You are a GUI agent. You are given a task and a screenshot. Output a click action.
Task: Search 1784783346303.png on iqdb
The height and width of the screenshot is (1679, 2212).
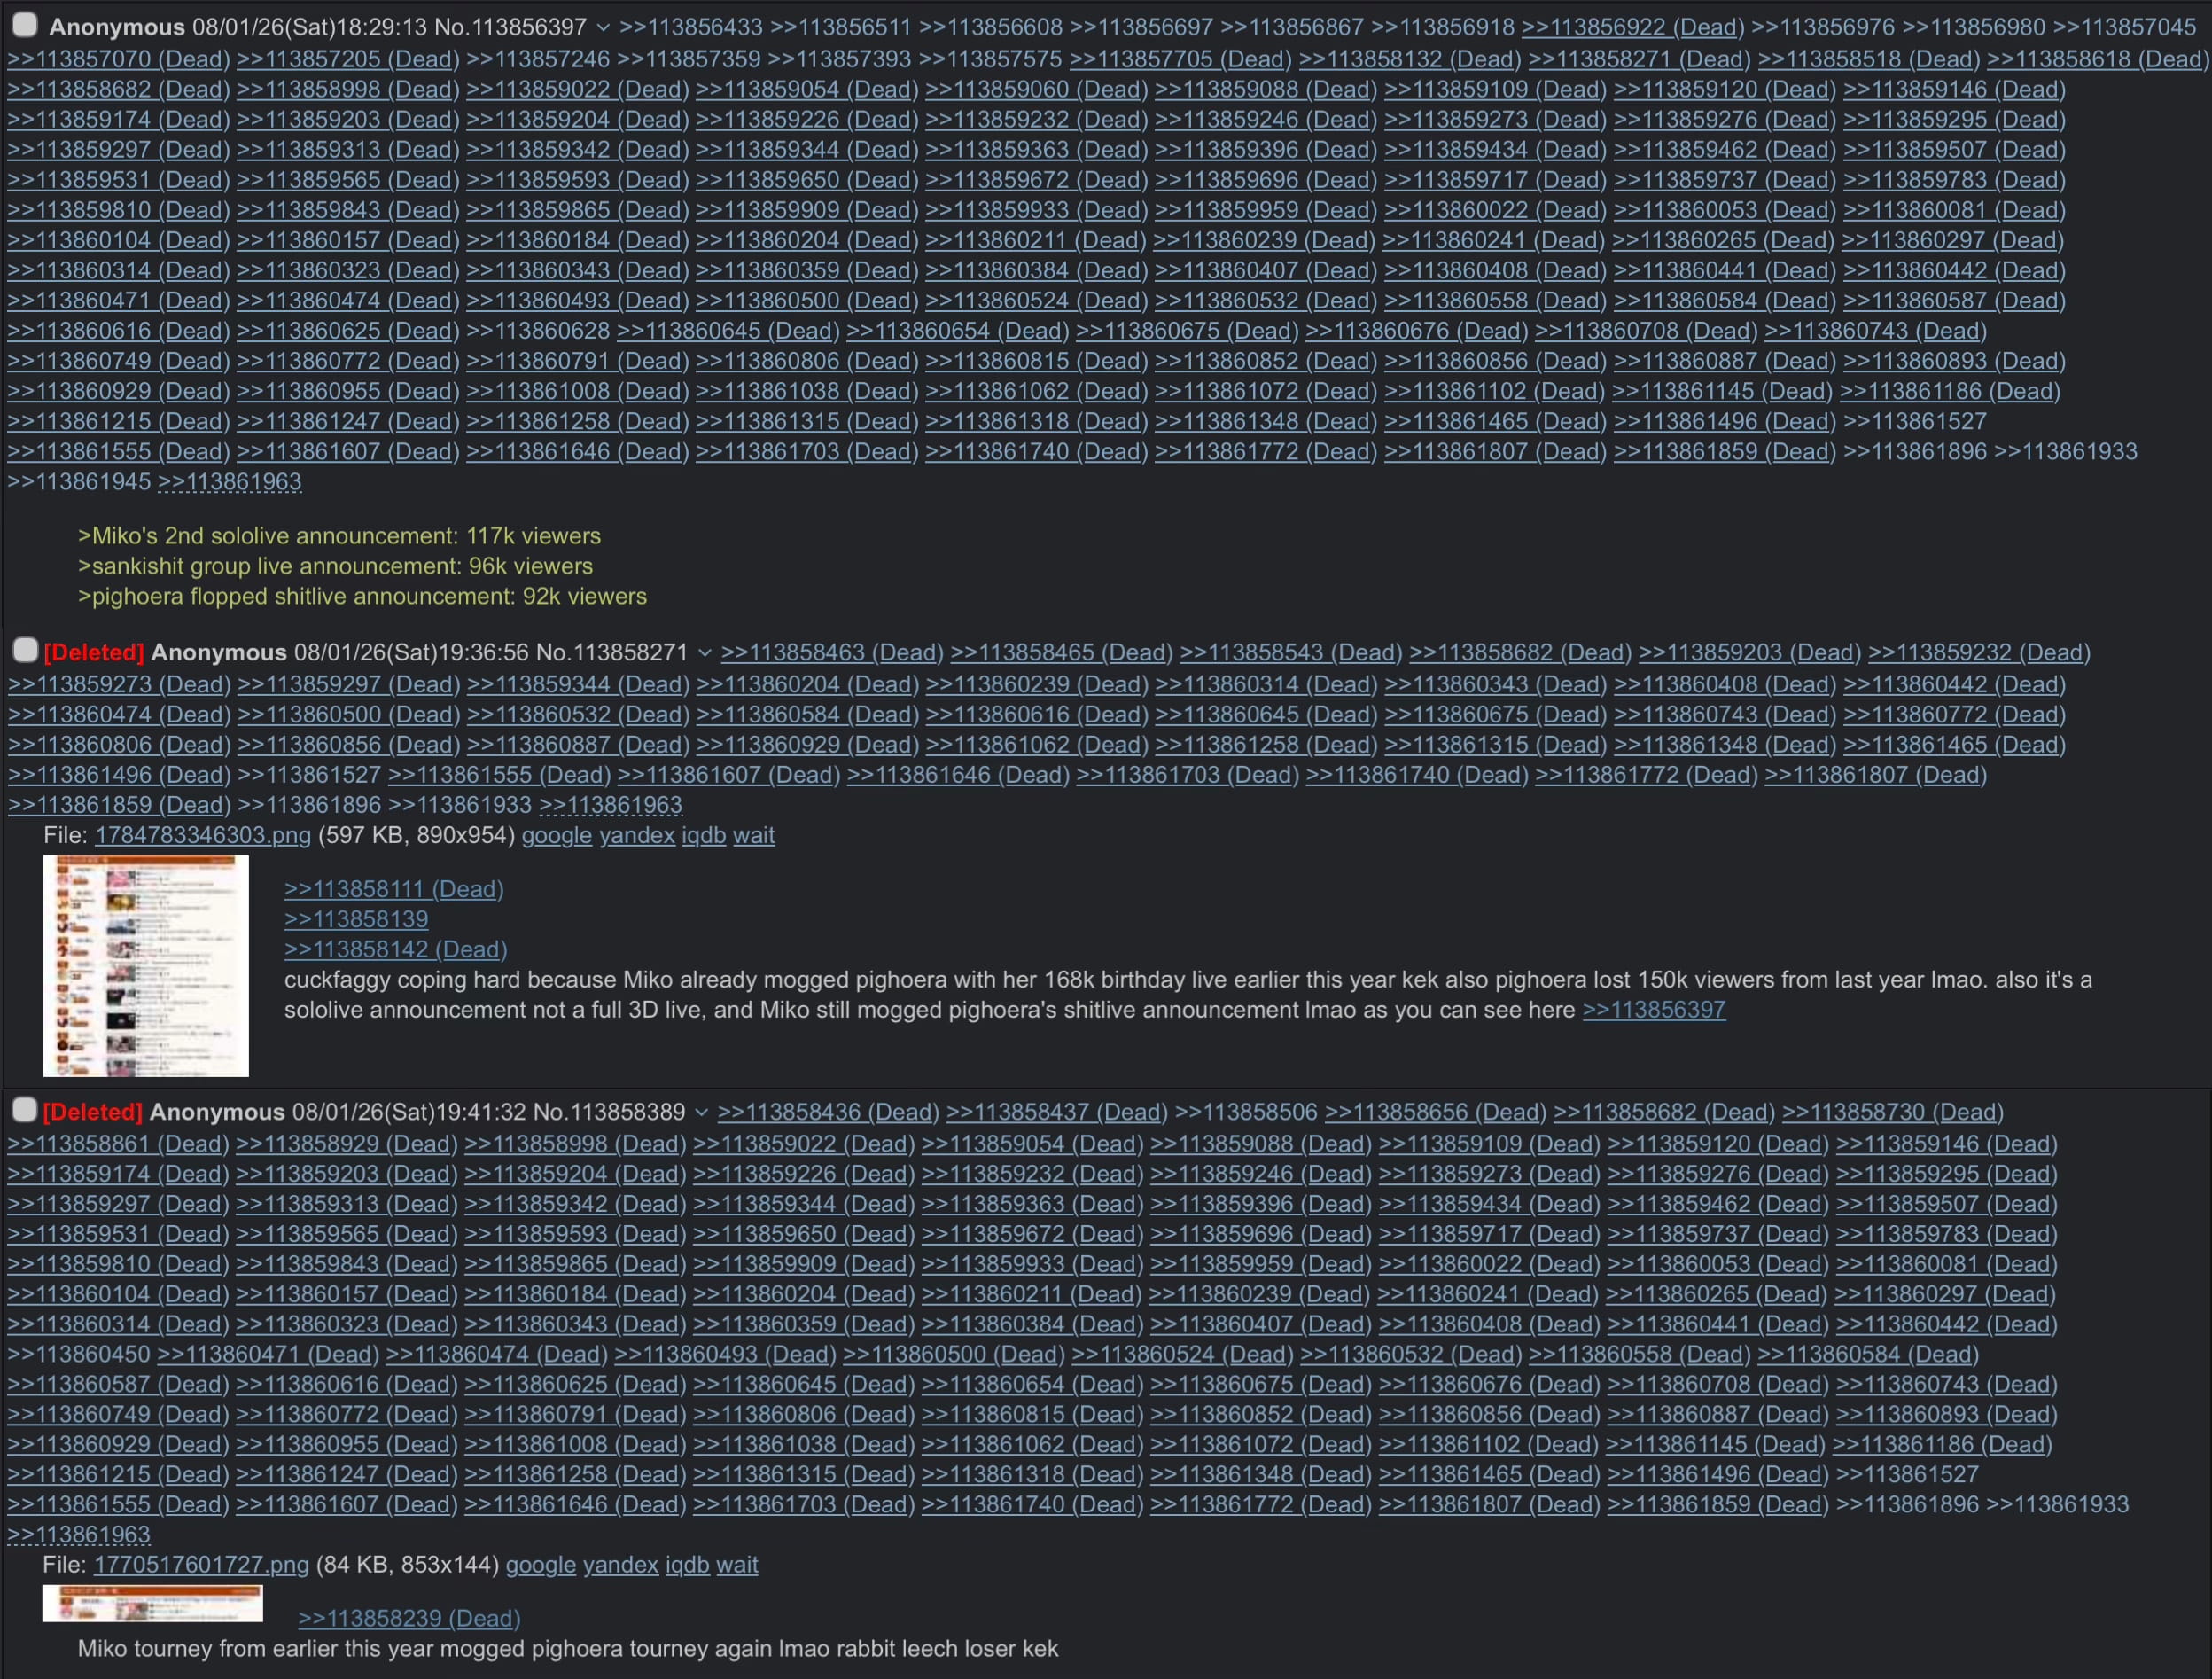[x=704, y=835]
